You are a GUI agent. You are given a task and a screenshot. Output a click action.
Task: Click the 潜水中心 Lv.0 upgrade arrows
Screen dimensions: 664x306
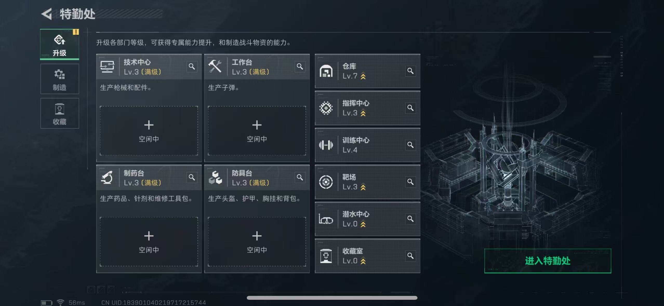coord(363,224)
